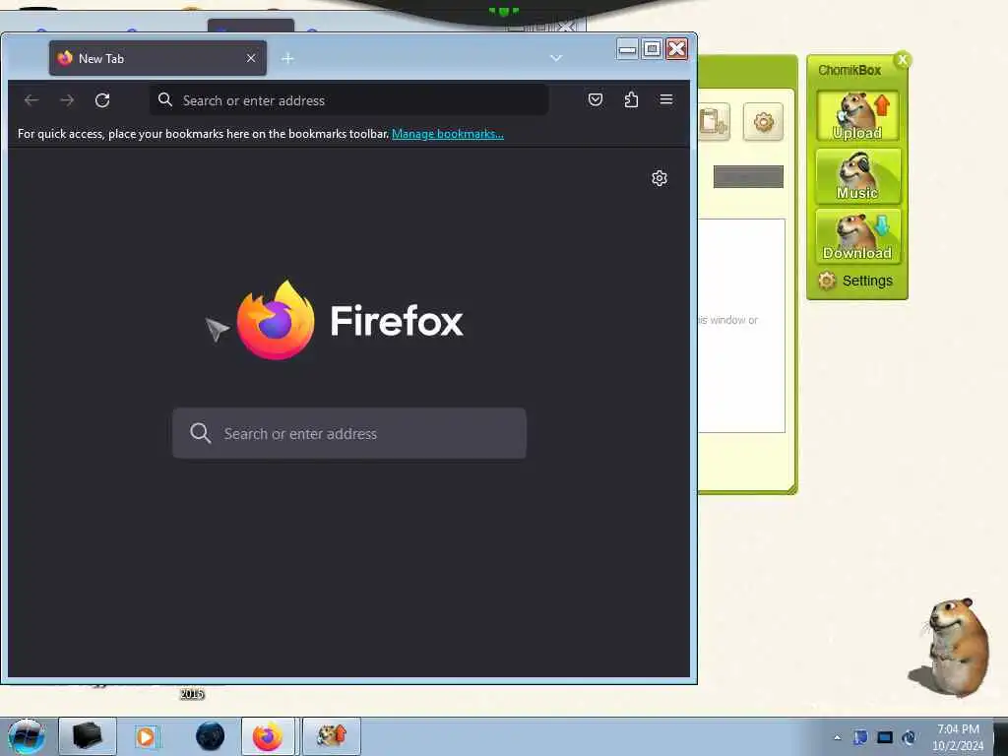Click the Firefox logo on page

point(276,320)
